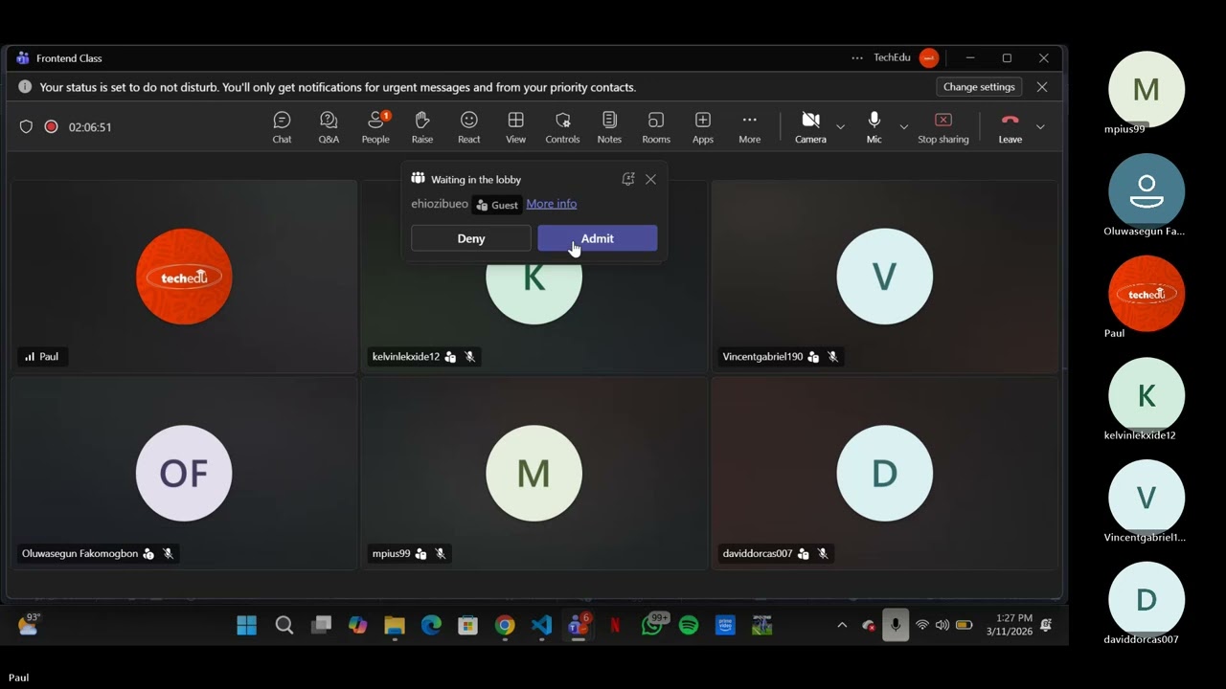Open volume control in system tray
1226x689 pixels.
(x=942, y=626)
